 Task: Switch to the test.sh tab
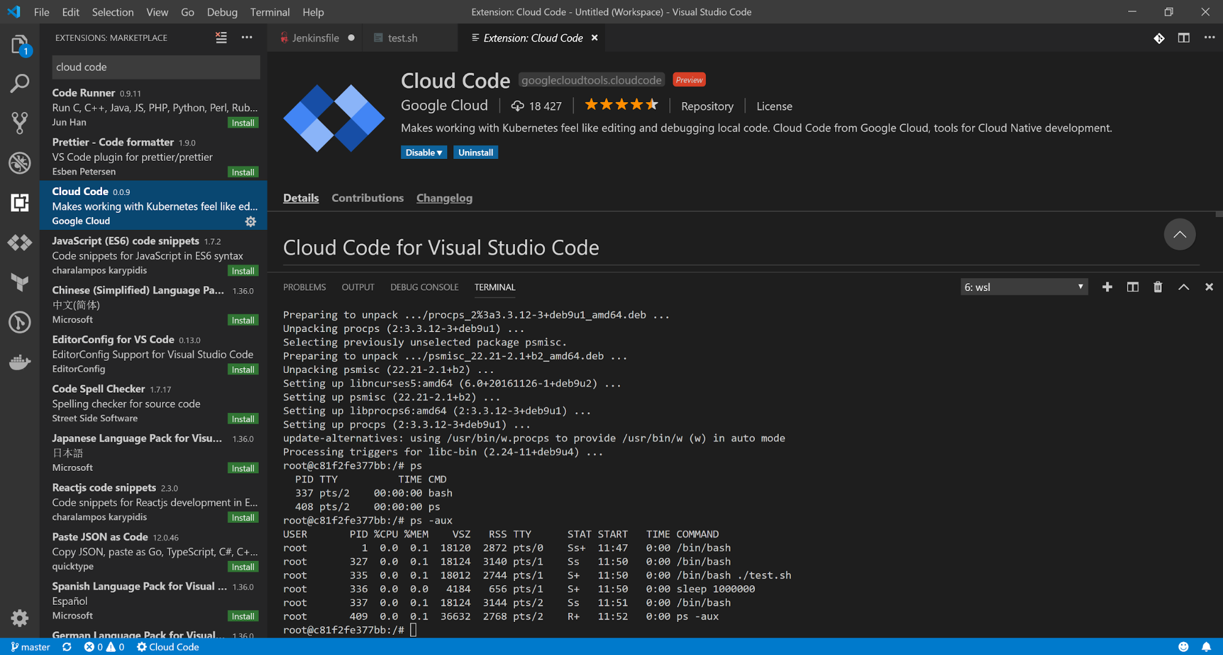(x=403, y=38)
